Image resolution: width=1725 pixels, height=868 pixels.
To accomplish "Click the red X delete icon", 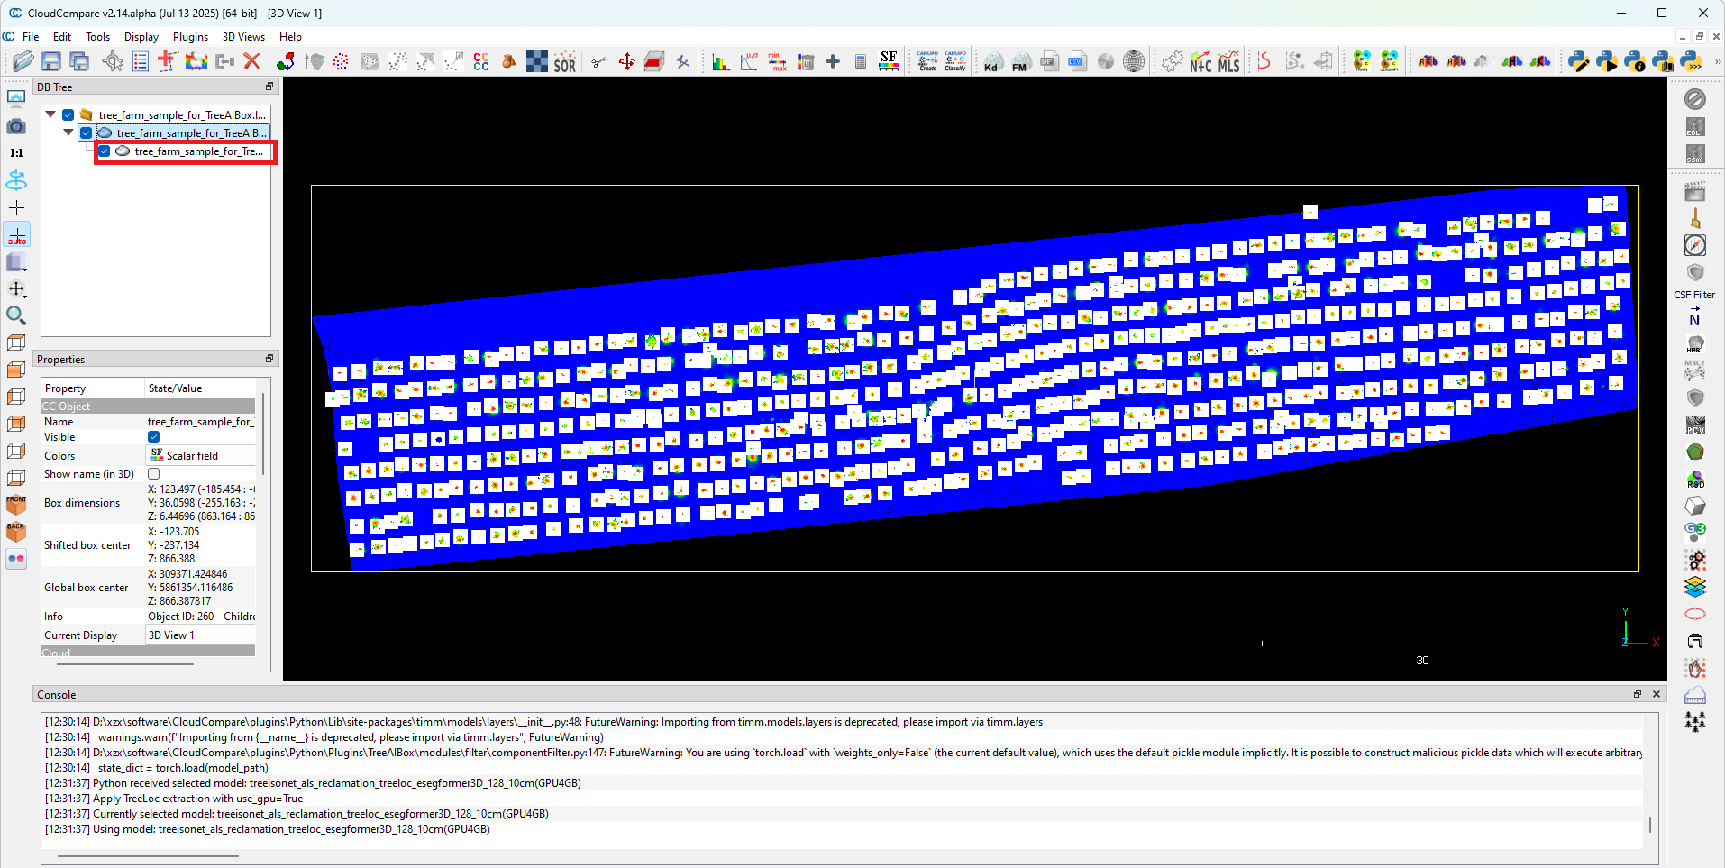I will click(252, 61).
